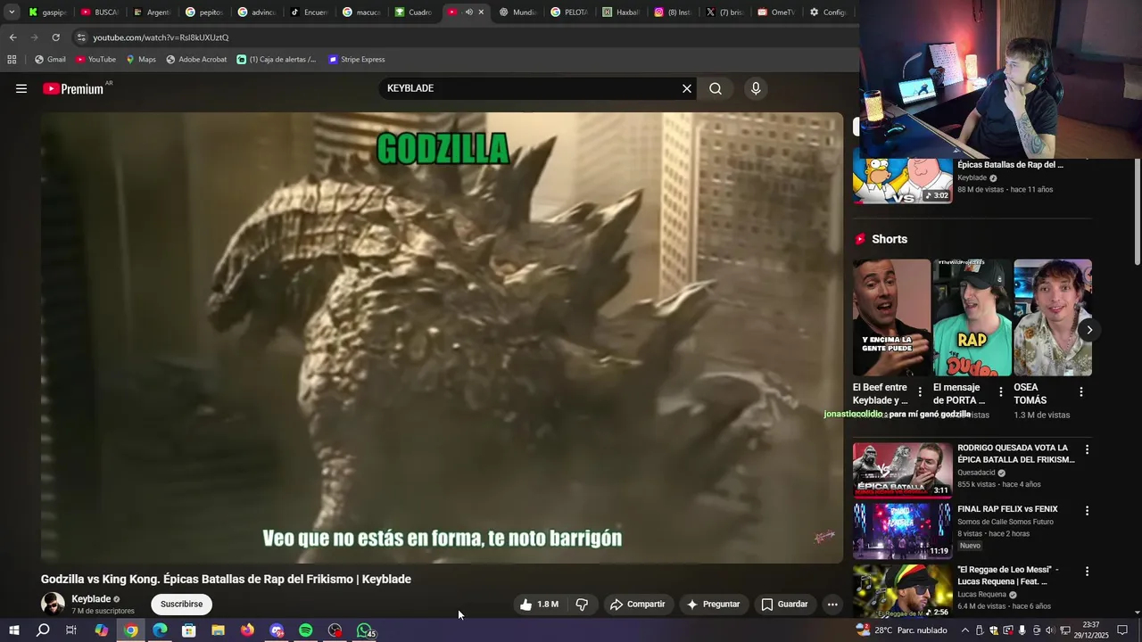This screenshot has width=1142, height=642.
Task: Show next Shorts with the arrow
Action: pyautogui.click(x=1089, y=330)
